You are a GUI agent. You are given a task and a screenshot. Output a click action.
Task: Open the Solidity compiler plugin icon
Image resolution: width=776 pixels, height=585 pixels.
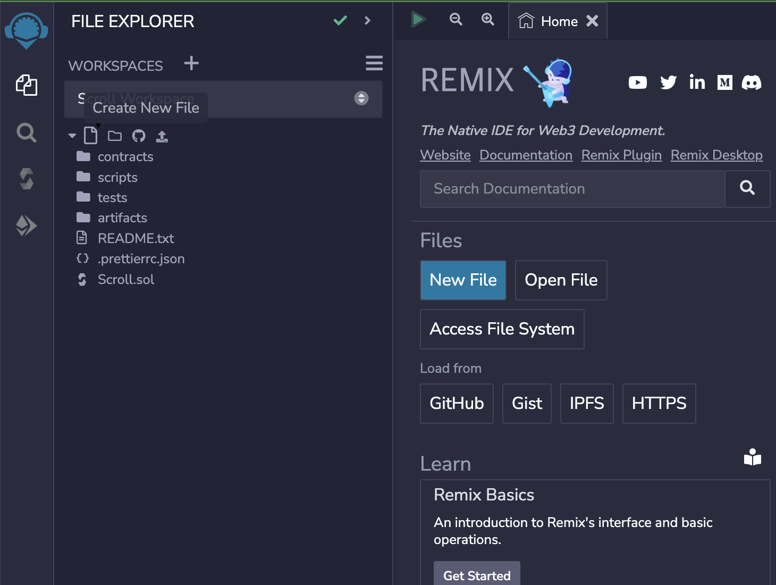click(27, 179)
